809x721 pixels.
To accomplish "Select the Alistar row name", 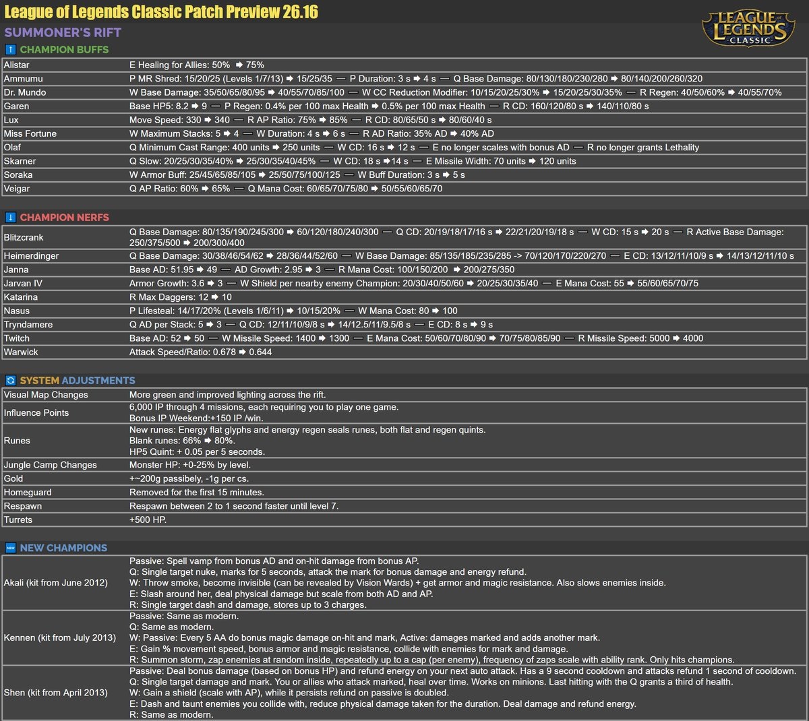I will pos(16,65).
